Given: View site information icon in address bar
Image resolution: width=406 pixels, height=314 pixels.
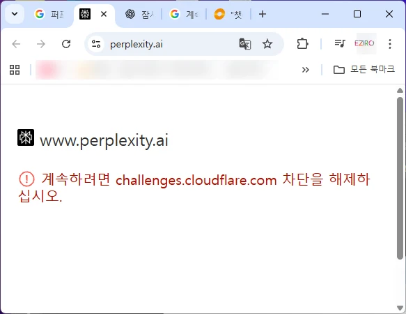Looking at the screenshot, I should click(96, 44).
